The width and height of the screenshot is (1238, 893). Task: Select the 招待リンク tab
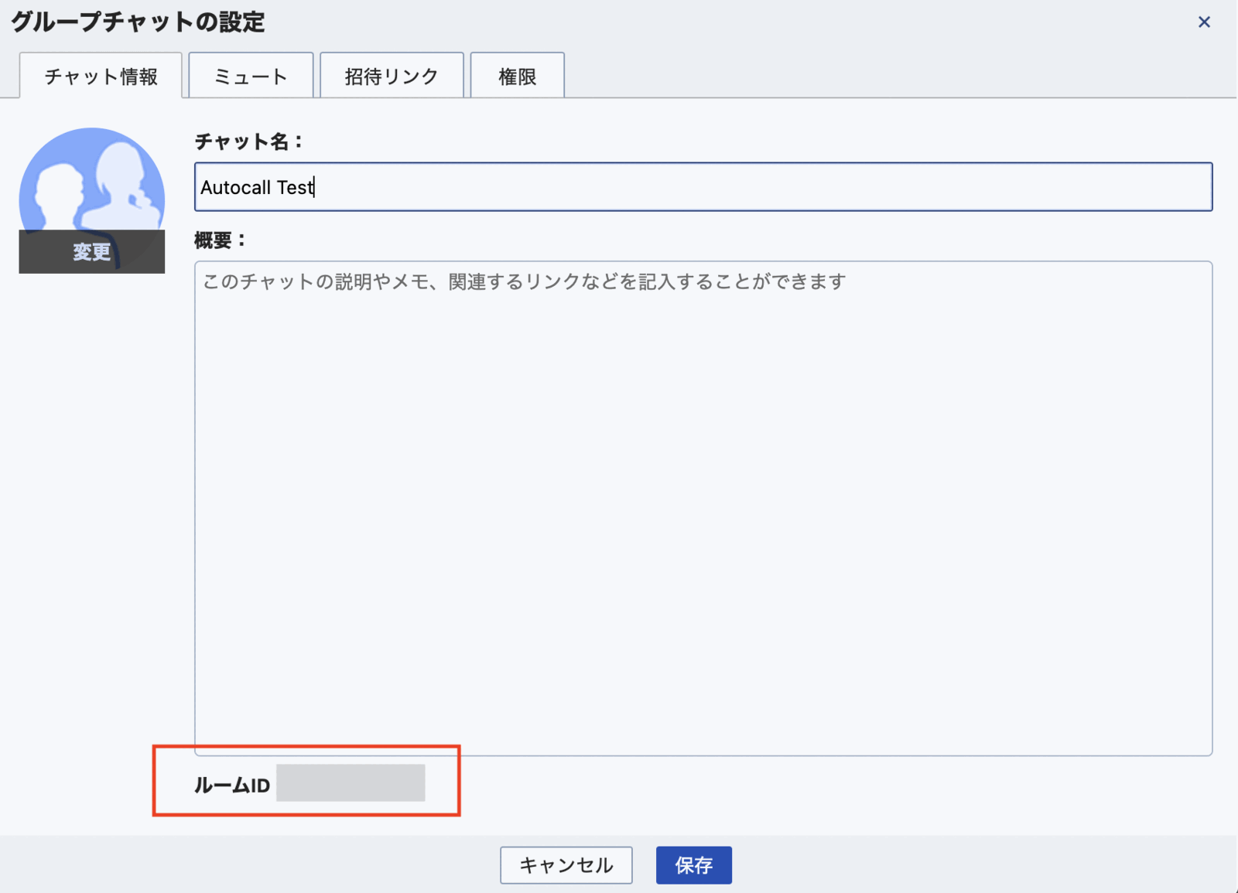(392, 76)
